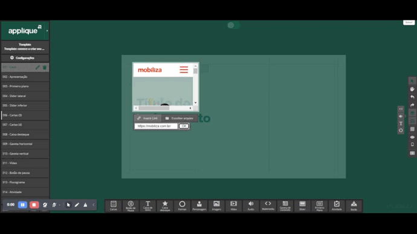
Task: Select the arrow pointer tool in right sidebar
Action: tap(412, 81)
